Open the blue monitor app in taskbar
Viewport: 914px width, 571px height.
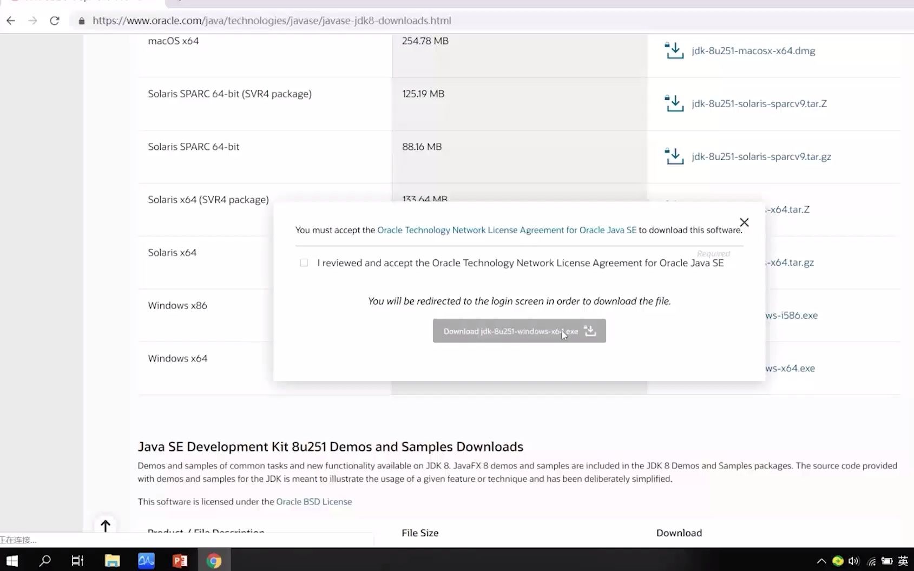[x=146, y=561]
